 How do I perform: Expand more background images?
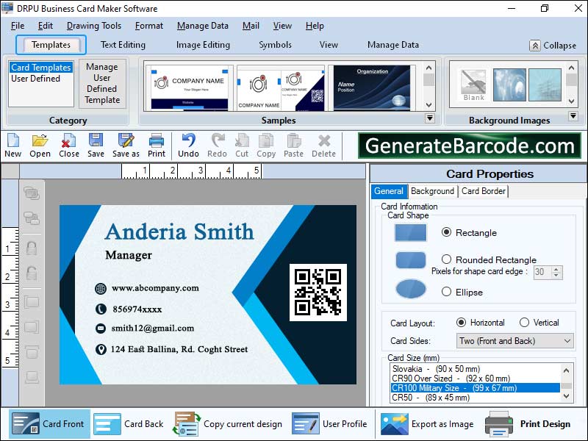pyautogui.click(x=573, y=115)
